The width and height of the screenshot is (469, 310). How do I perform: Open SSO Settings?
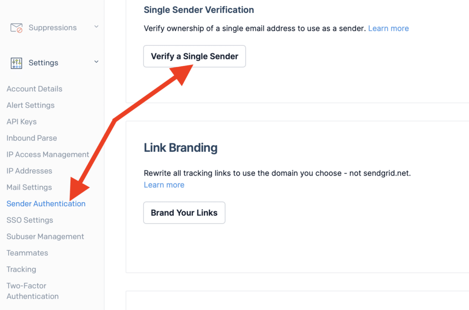coord(30,220)
